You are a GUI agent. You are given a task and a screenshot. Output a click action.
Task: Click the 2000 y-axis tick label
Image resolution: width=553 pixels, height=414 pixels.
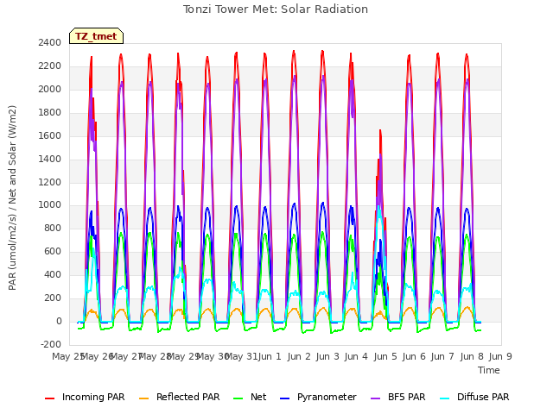50,89
